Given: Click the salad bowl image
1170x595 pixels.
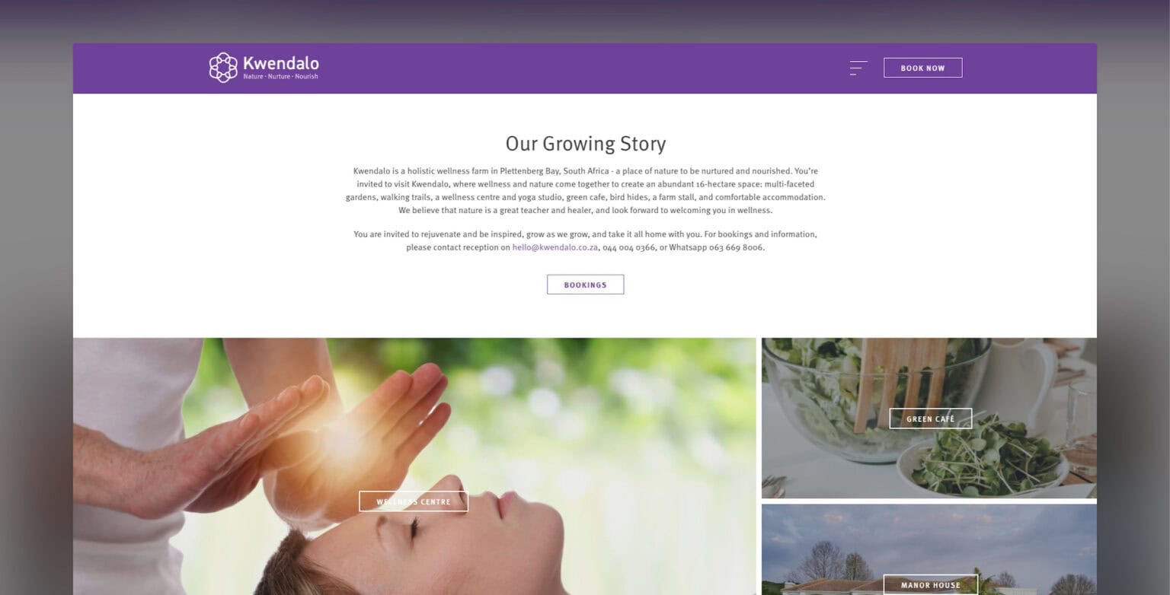Looking at the screenshot, I should (929, 418).
